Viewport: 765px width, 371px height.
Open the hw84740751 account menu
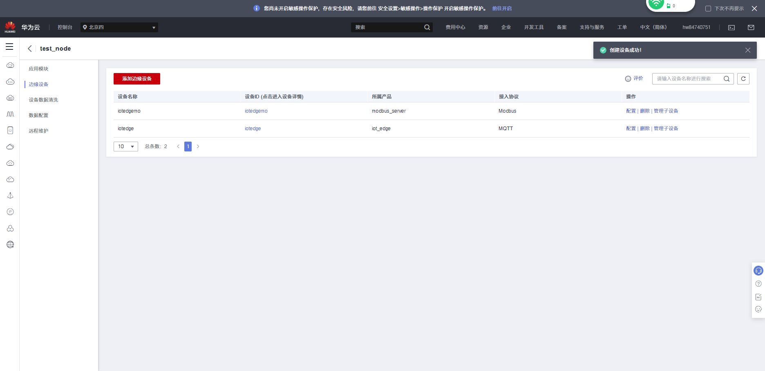[696, 27]
